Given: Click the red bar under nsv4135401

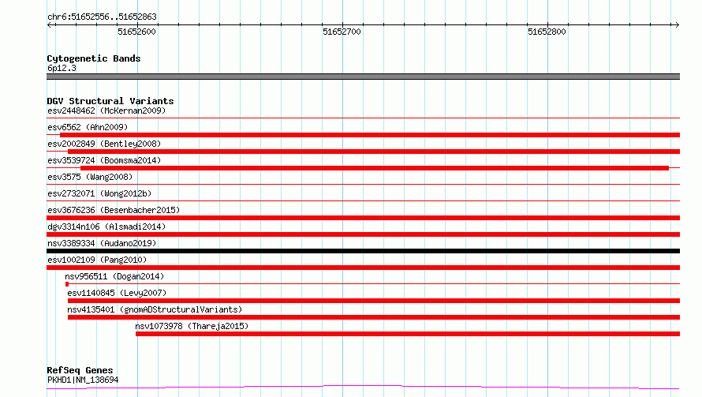Looking at the screenshot, I should click(x=374, y=317).
